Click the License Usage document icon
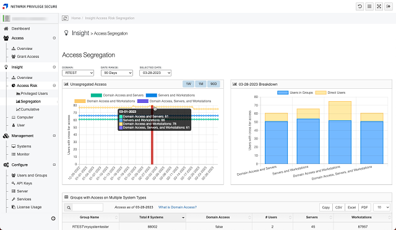This screenshot has width=396, height=230. click(x=14, y=207)
